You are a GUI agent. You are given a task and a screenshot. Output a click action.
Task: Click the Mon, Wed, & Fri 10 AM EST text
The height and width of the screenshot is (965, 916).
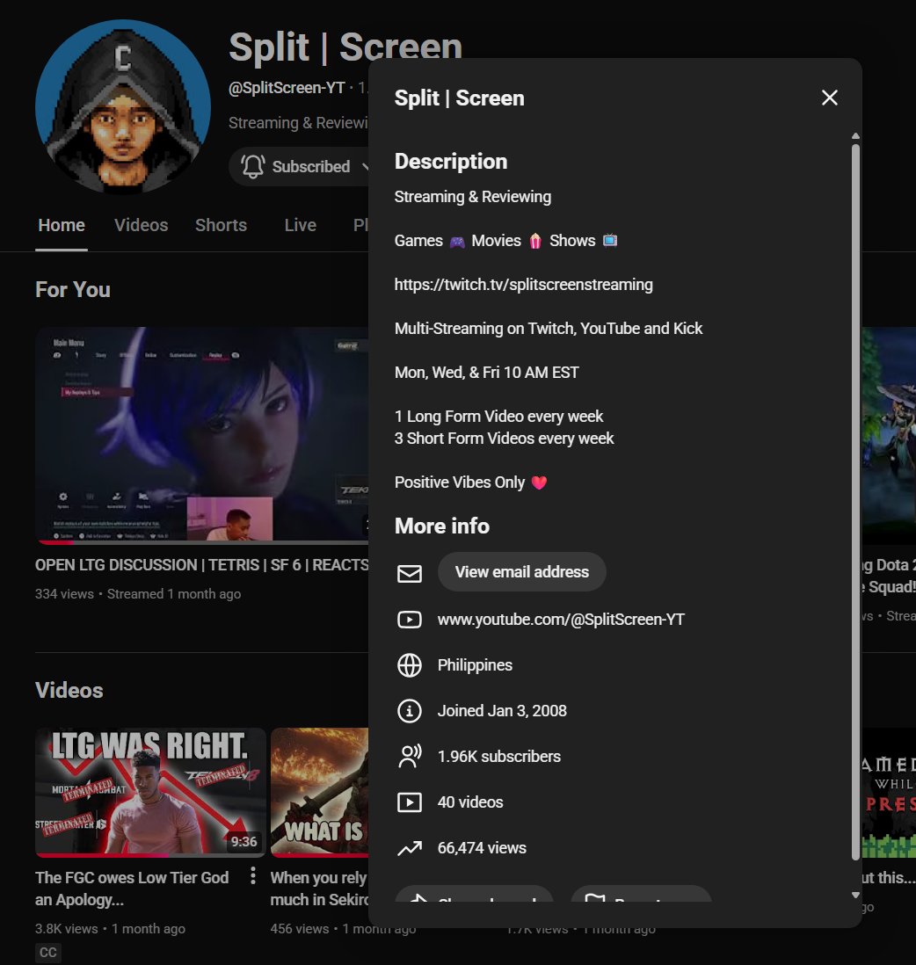point(486,373)
